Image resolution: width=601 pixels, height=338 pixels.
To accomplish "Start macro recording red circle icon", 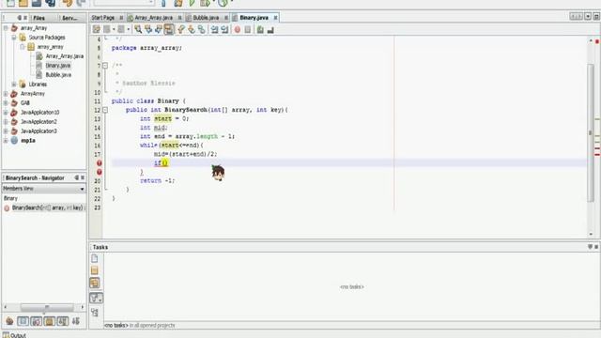I will pos(238,29).
